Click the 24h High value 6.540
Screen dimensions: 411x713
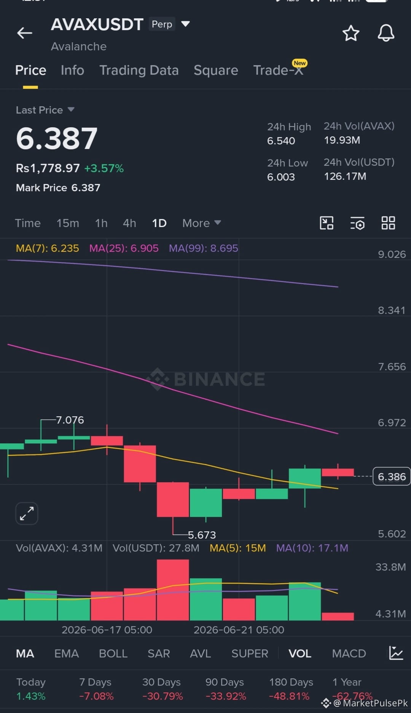(x=281, y=141)
